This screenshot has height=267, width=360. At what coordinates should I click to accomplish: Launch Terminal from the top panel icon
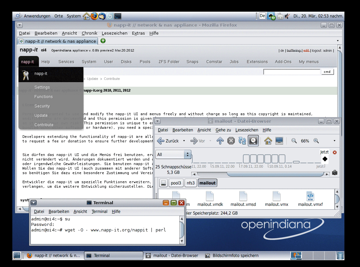click(x=118, y=16)
